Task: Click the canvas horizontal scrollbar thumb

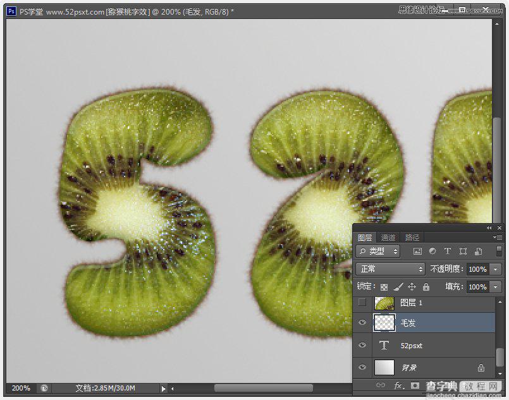Action: 264,388
